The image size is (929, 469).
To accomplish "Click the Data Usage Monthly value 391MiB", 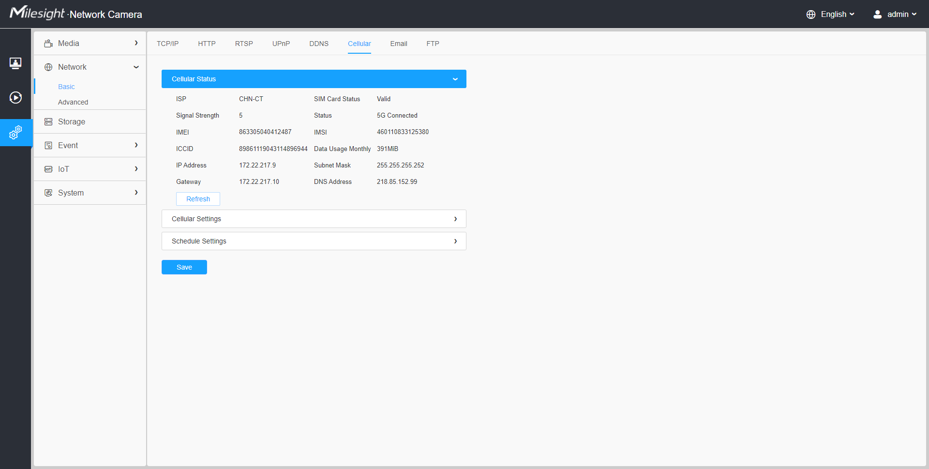I will point(388,149).
